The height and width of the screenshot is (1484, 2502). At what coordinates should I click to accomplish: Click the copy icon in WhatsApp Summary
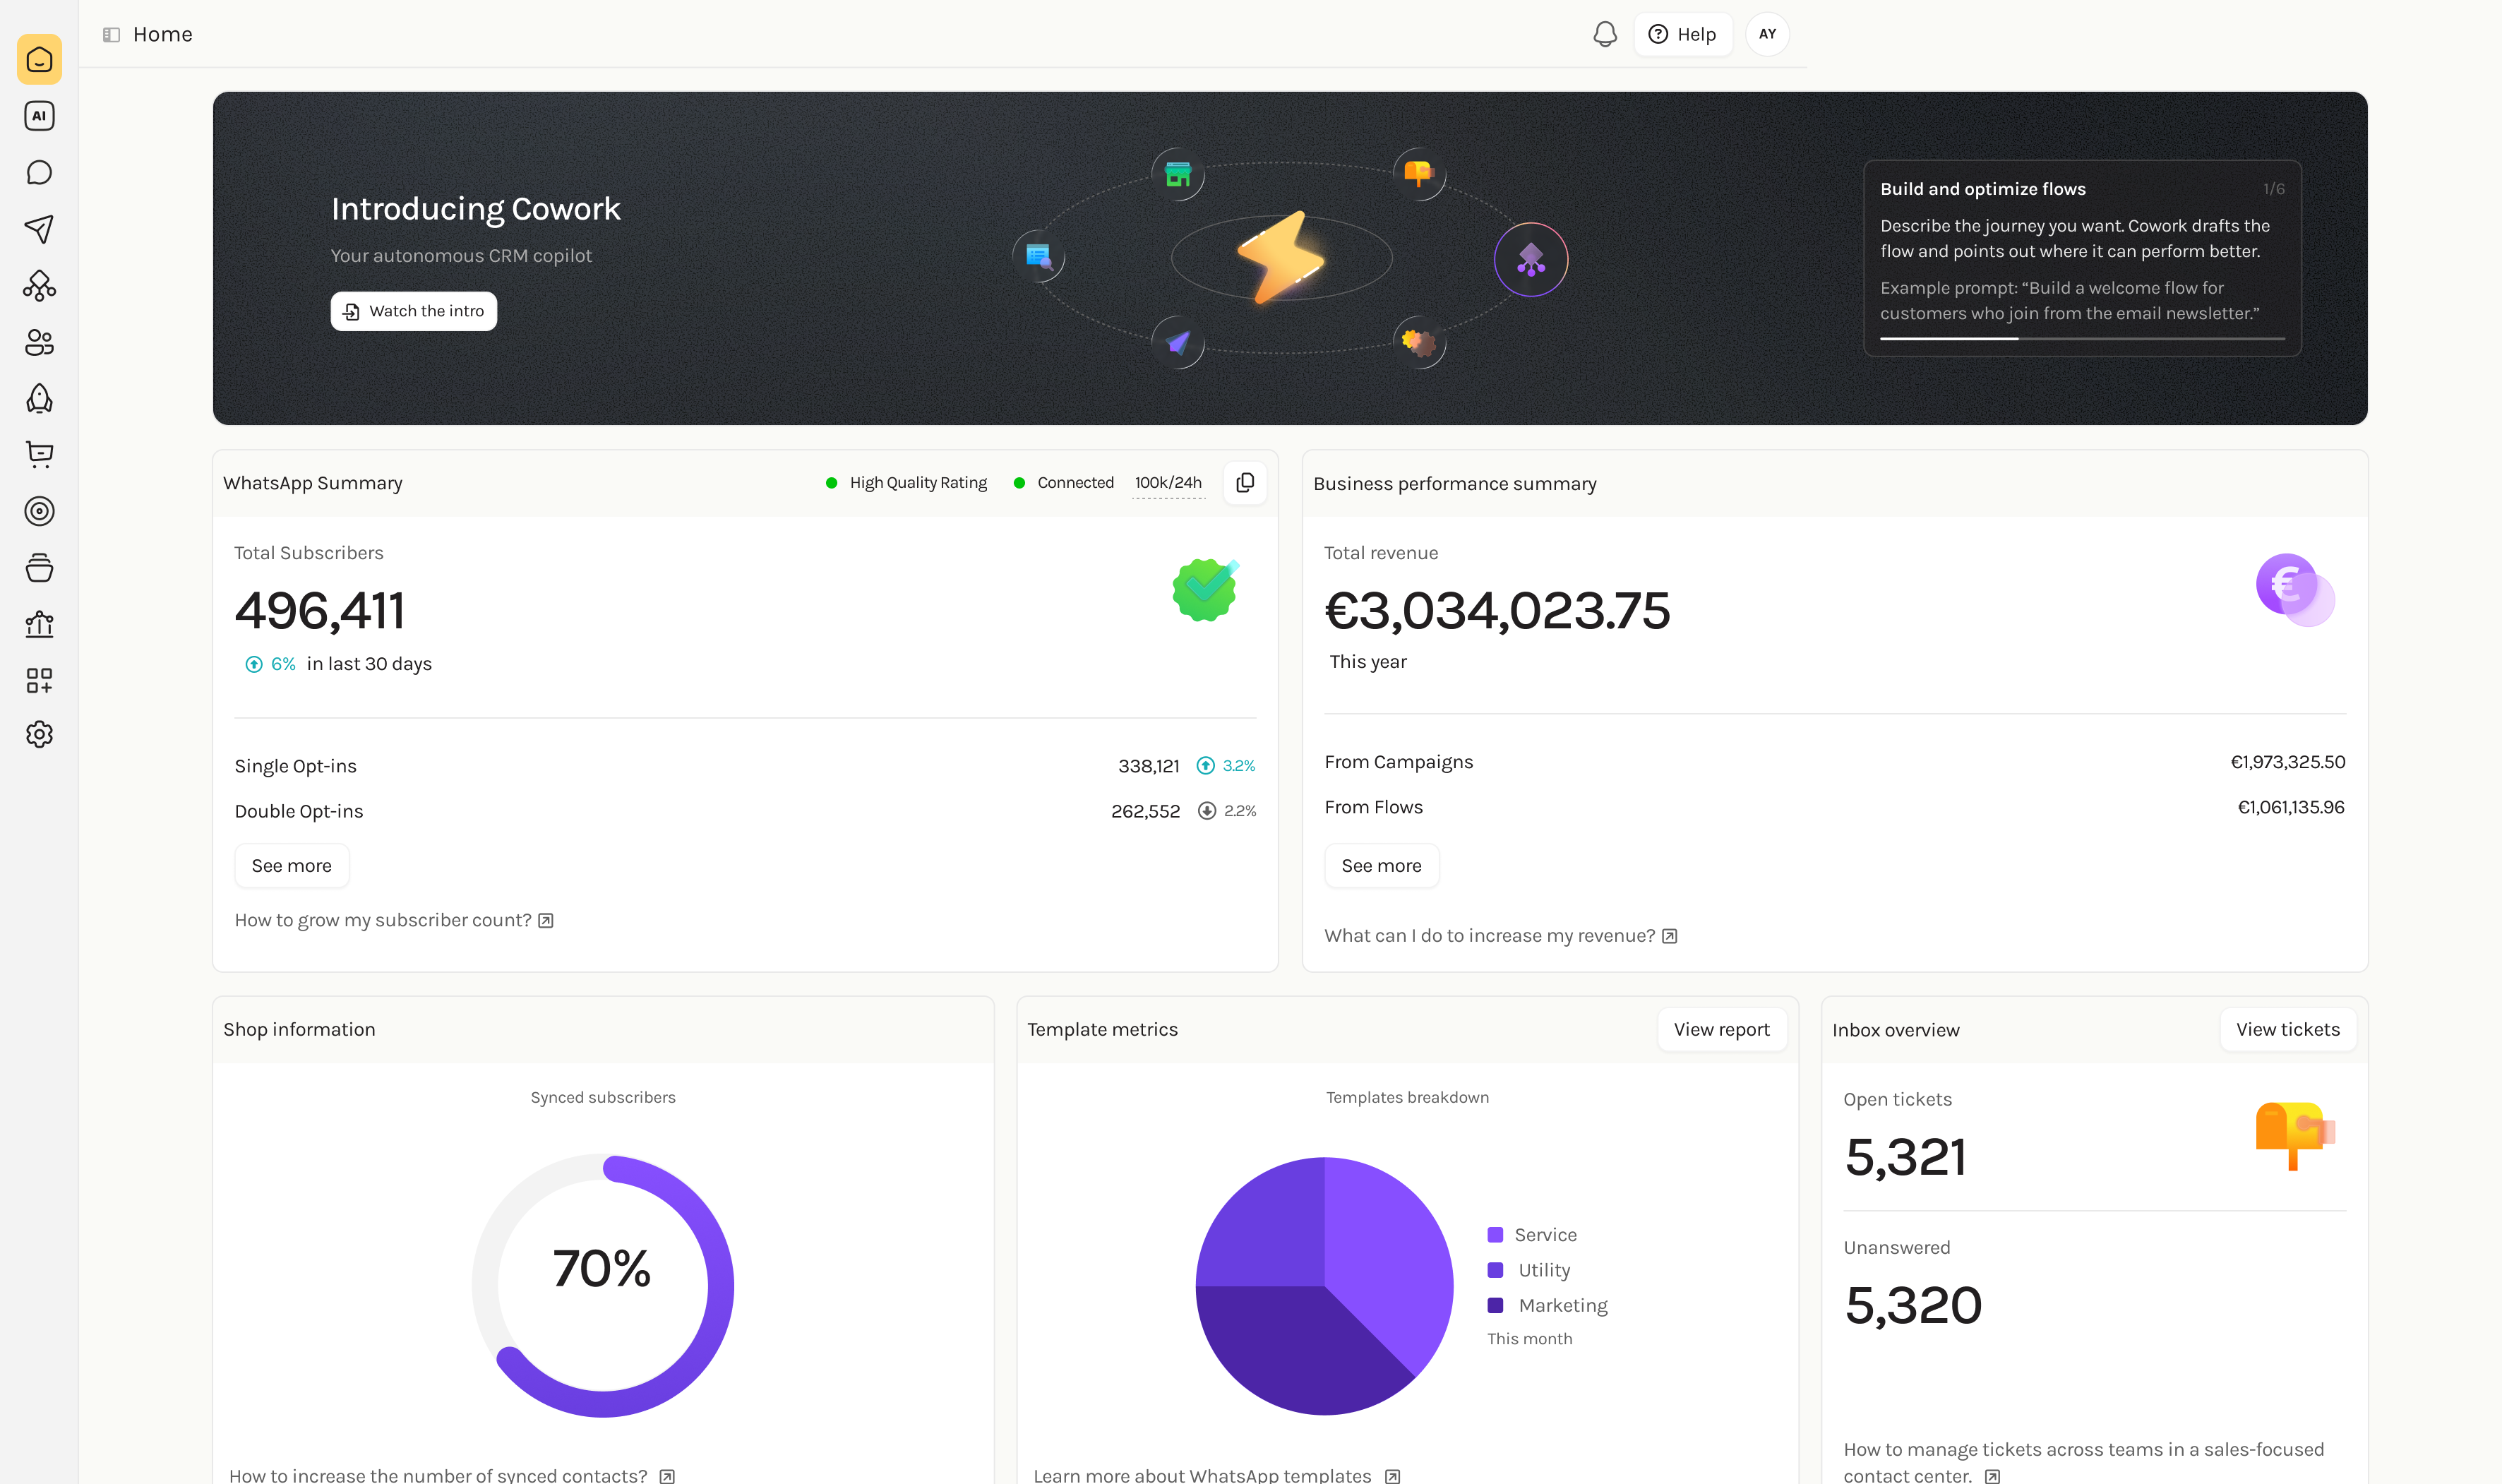tap(1245, 483)
